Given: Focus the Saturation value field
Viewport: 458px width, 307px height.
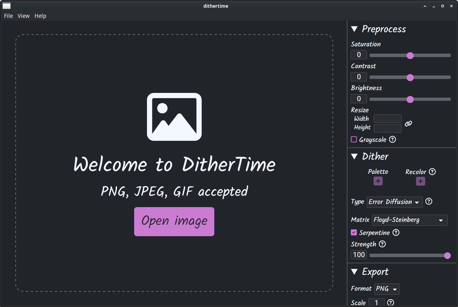Looking at the screenshot, I should tap(359, 55).
